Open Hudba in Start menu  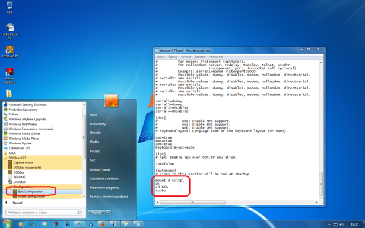pyautogui.click(x=94, y=142)
